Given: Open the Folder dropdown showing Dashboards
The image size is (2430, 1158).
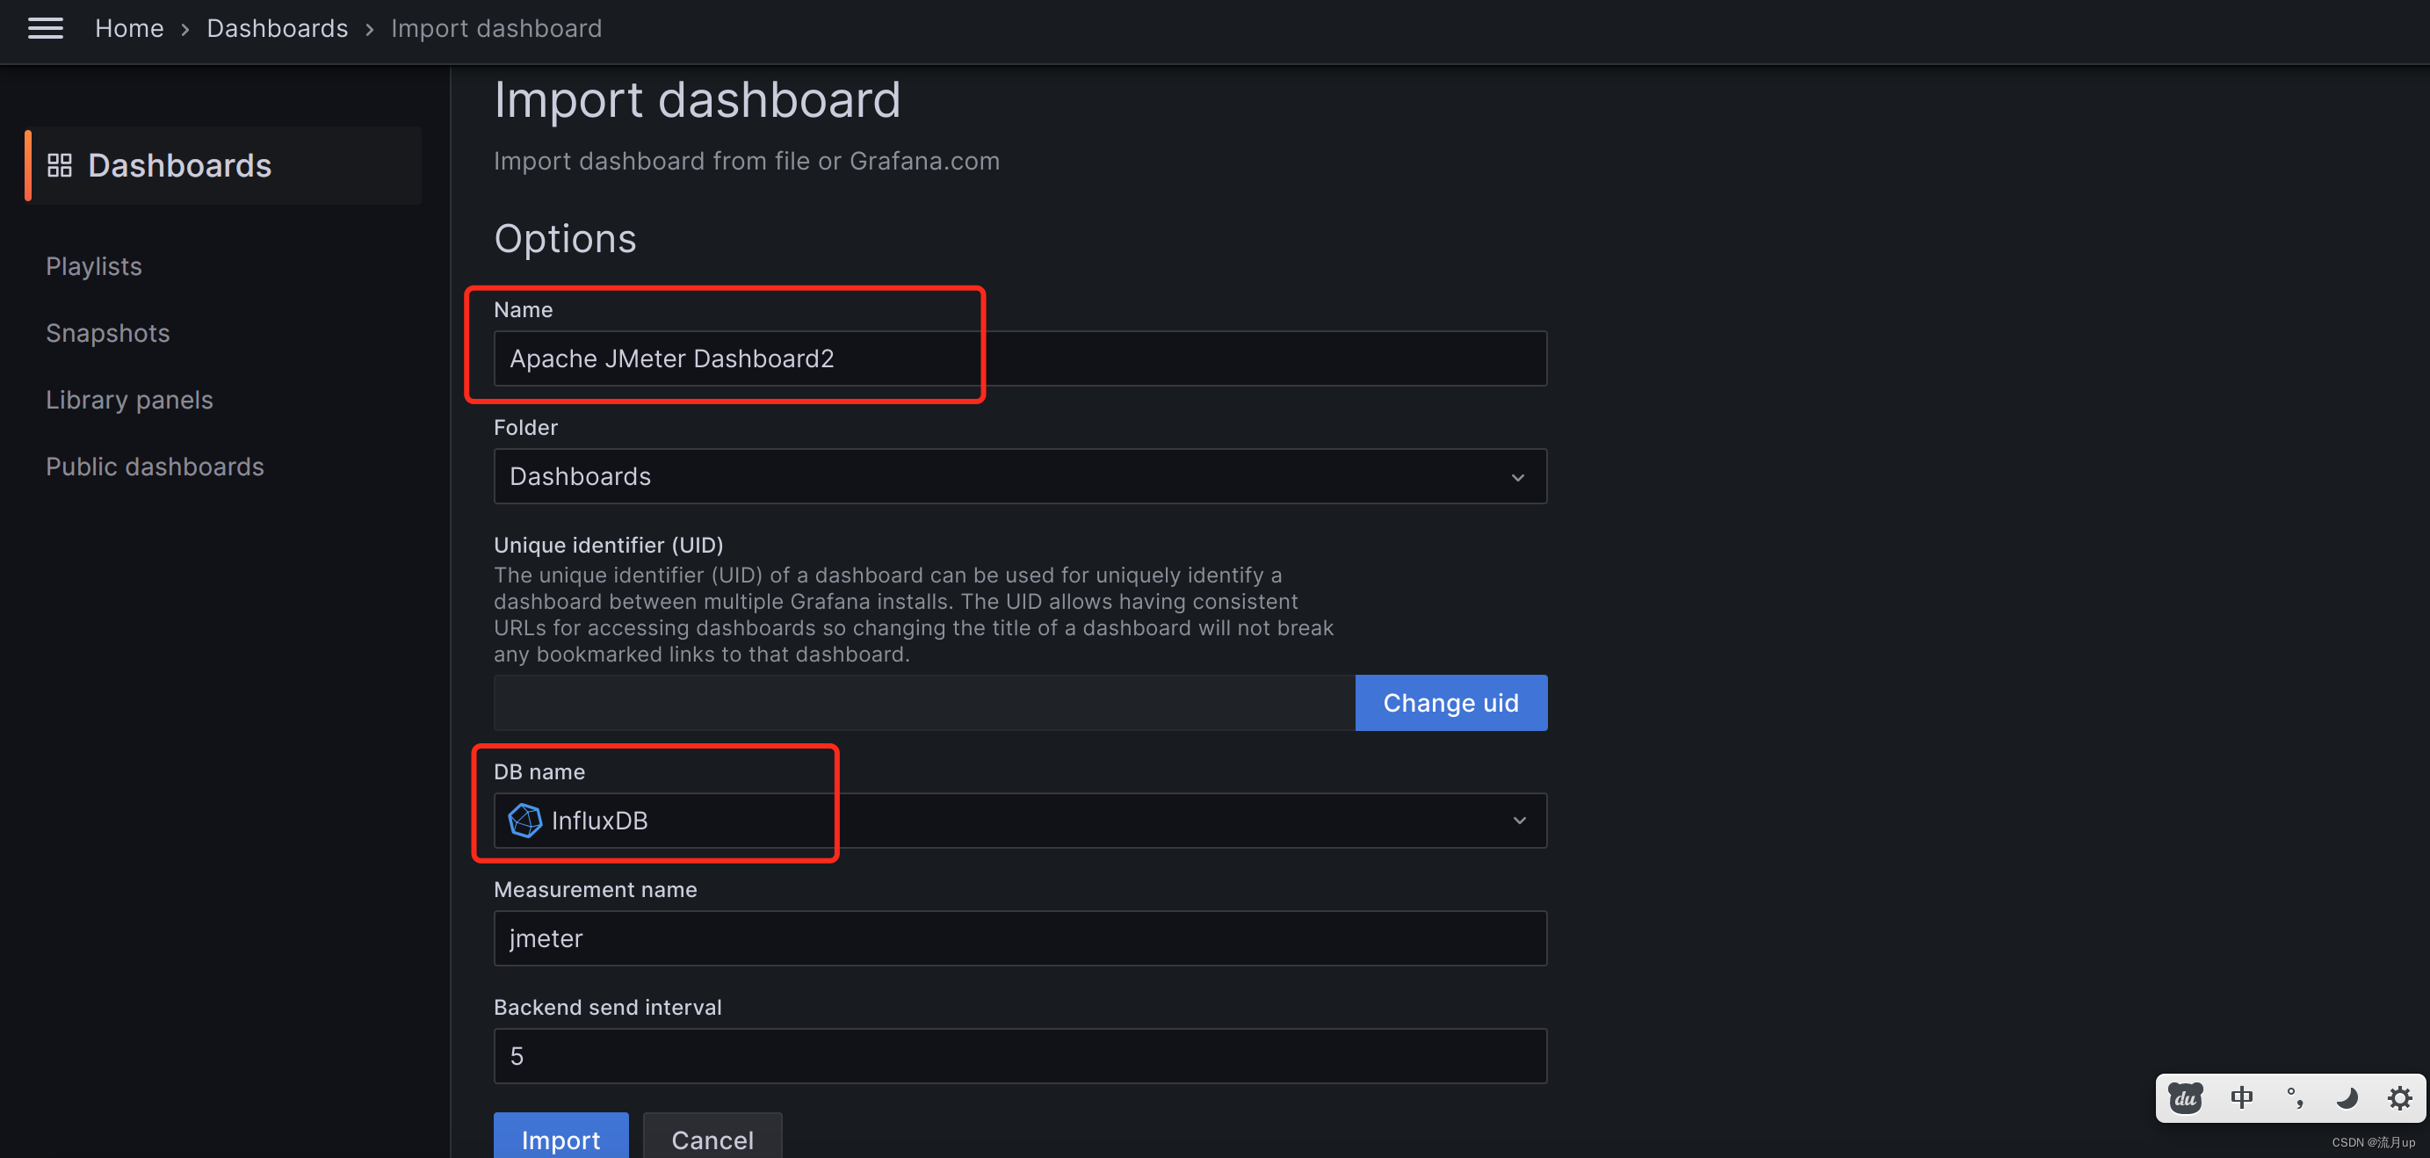Looking at the screenshot, I should (1020, 476).
